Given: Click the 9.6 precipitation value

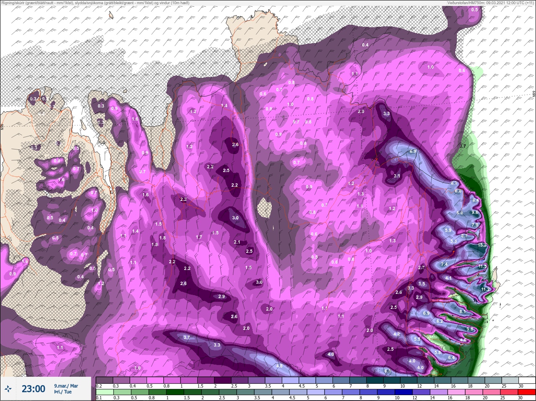Looking at the screenshot, I should click(x=474, y=212).
